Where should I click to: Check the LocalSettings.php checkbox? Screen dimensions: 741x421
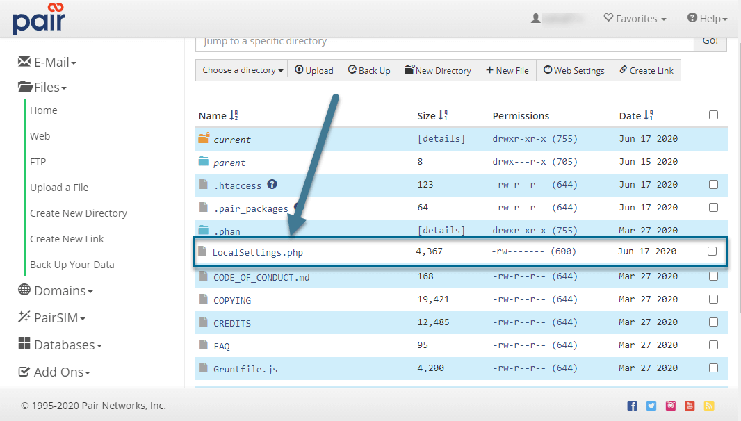pyautogui.click(x=712, y=251)
